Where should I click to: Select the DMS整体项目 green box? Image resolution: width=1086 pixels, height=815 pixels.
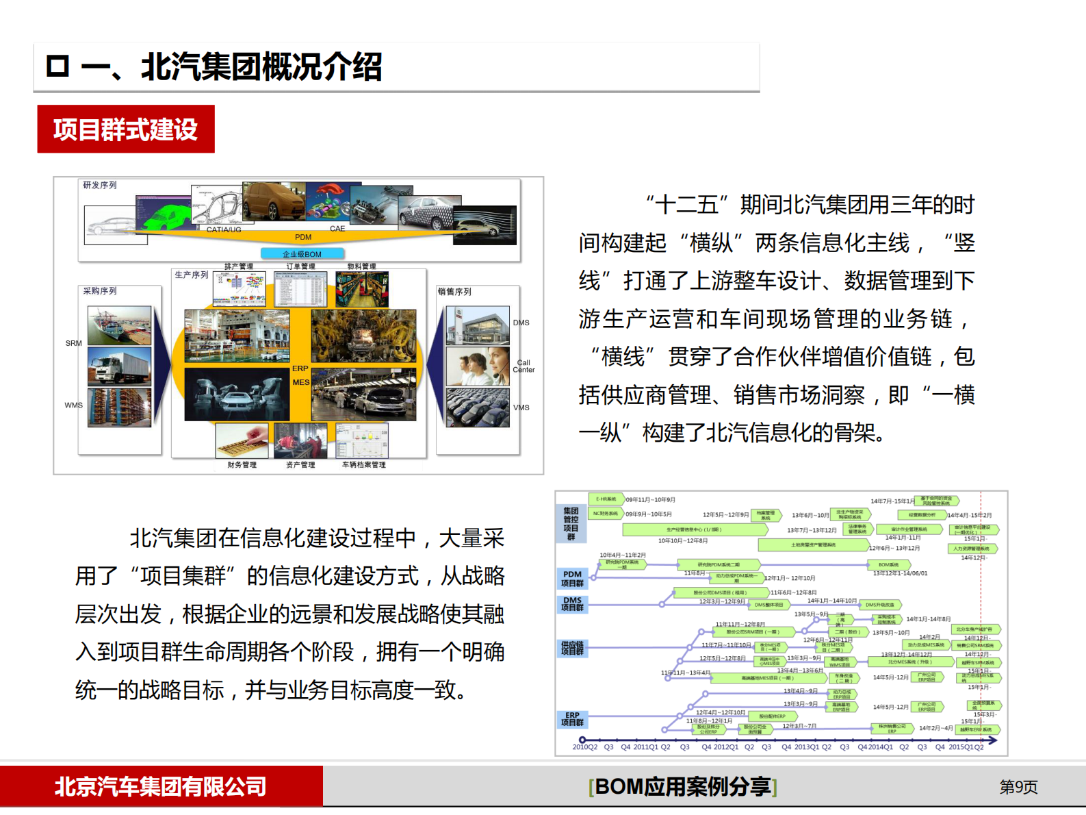point(769,605)
